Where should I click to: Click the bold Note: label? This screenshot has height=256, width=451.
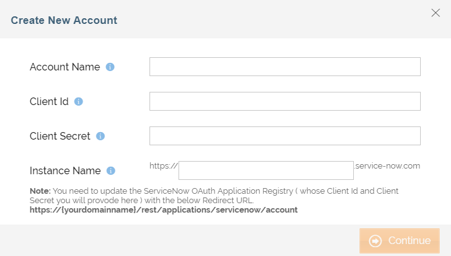click(41, 191)
